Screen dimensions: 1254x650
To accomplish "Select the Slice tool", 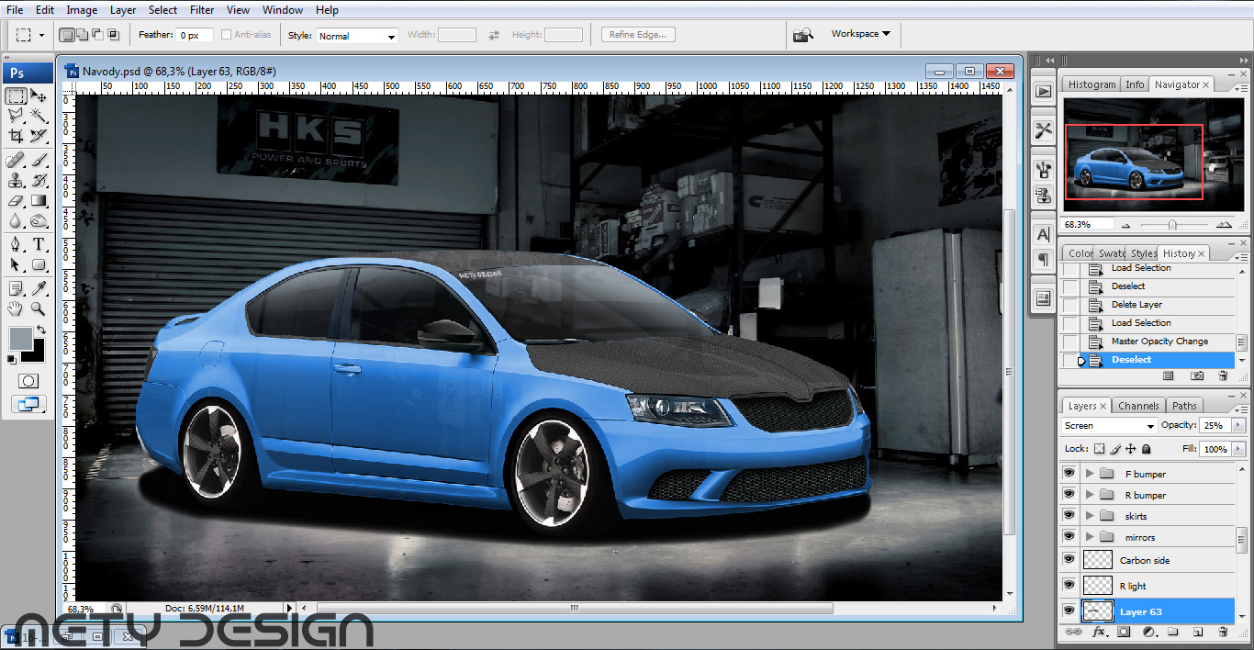I will coord(39,136).
